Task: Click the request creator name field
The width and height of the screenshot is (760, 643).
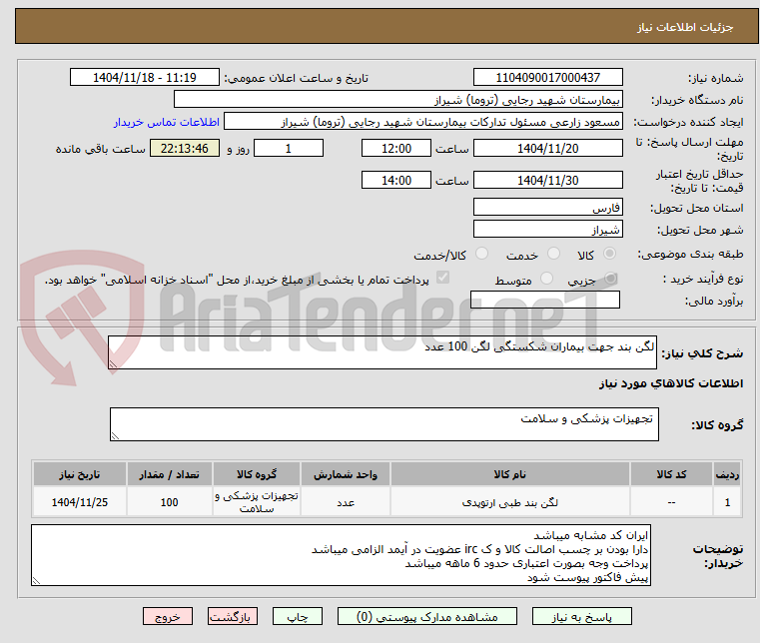Action: [x=423, y=122]
